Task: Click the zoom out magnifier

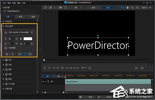Action: (x=133, y=8)
